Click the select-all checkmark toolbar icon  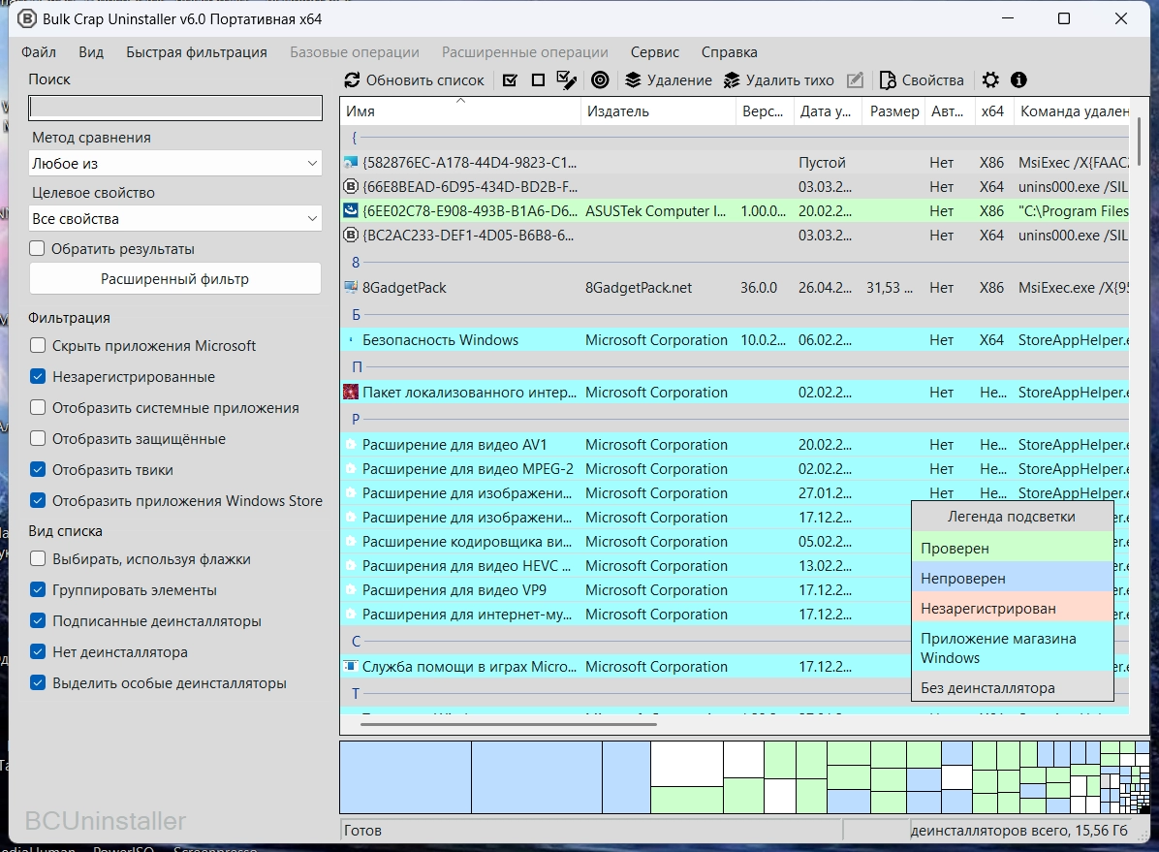pyautogui.click(x=511, y=80)
